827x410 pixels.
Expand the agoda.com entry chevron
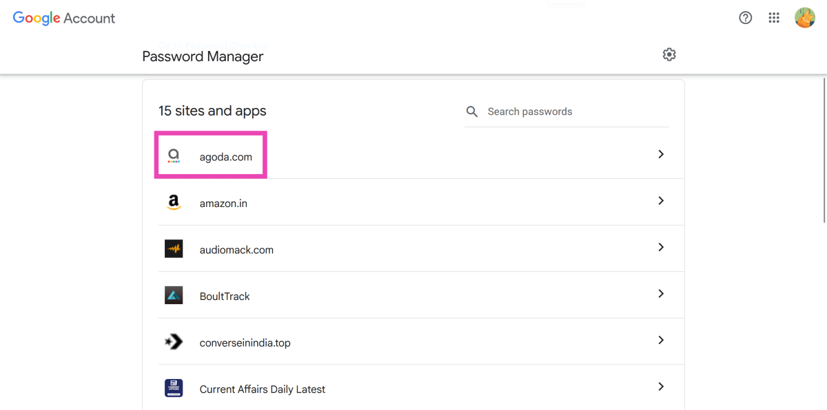point(660,155)
